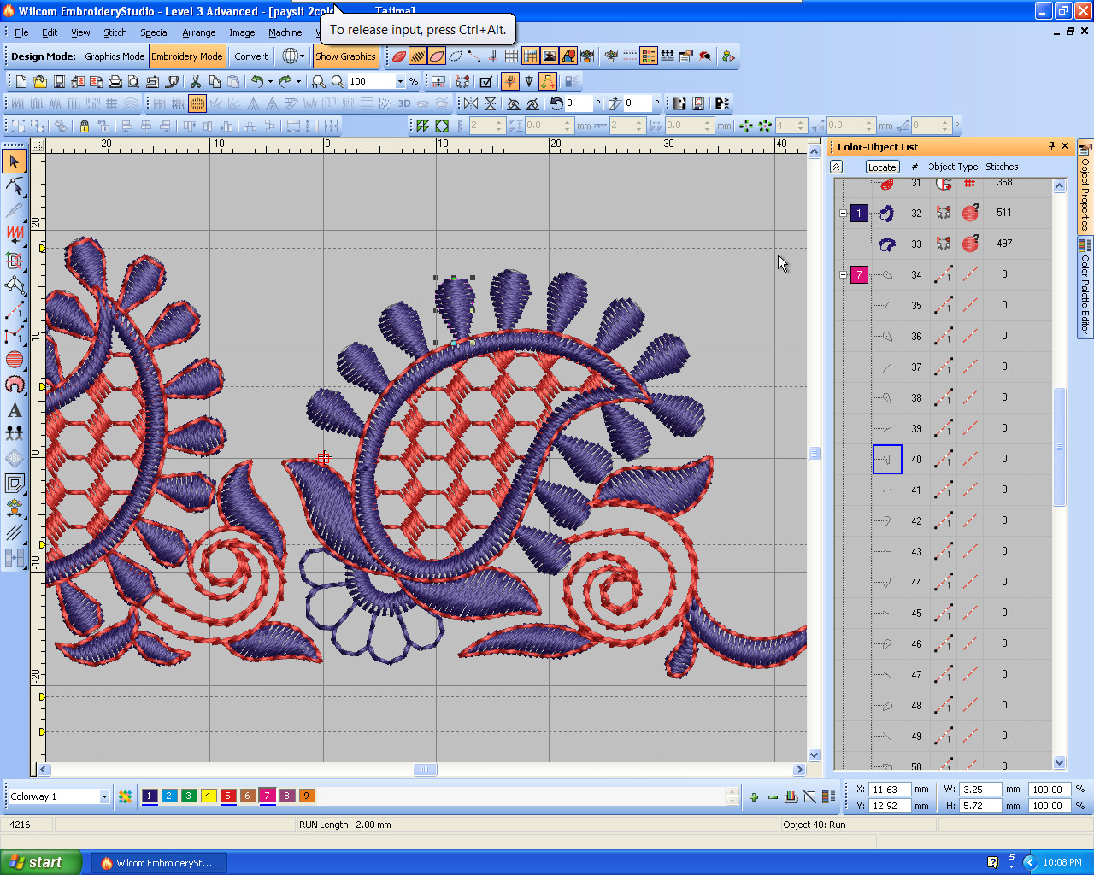Click the yellow padlock Lock icon
The width and height of the screenshot is (1094, 875).
(85, 126)
